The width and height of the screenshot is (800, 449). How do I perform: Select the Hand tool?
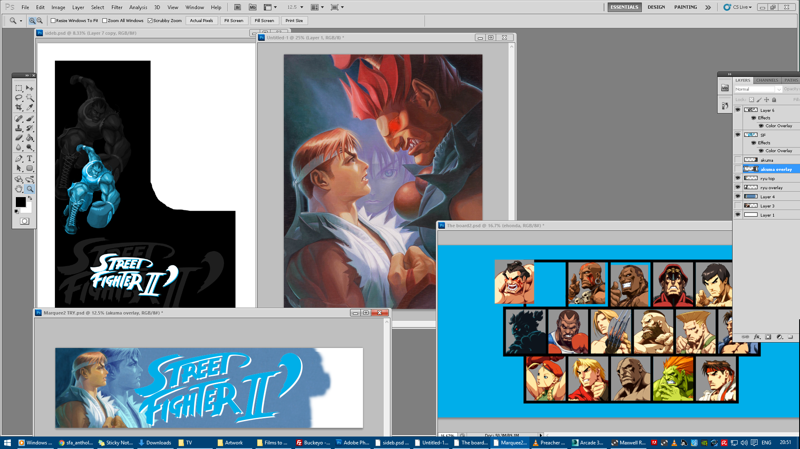coord(19,189)
